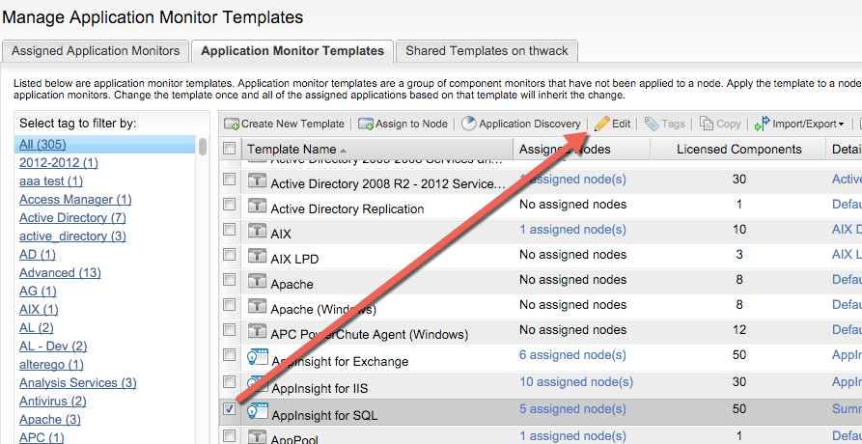This screenshot has width=862, height=444.
Task: Click AppInsight icon beside AppInsight for SQL
Action: coord(257,410)
